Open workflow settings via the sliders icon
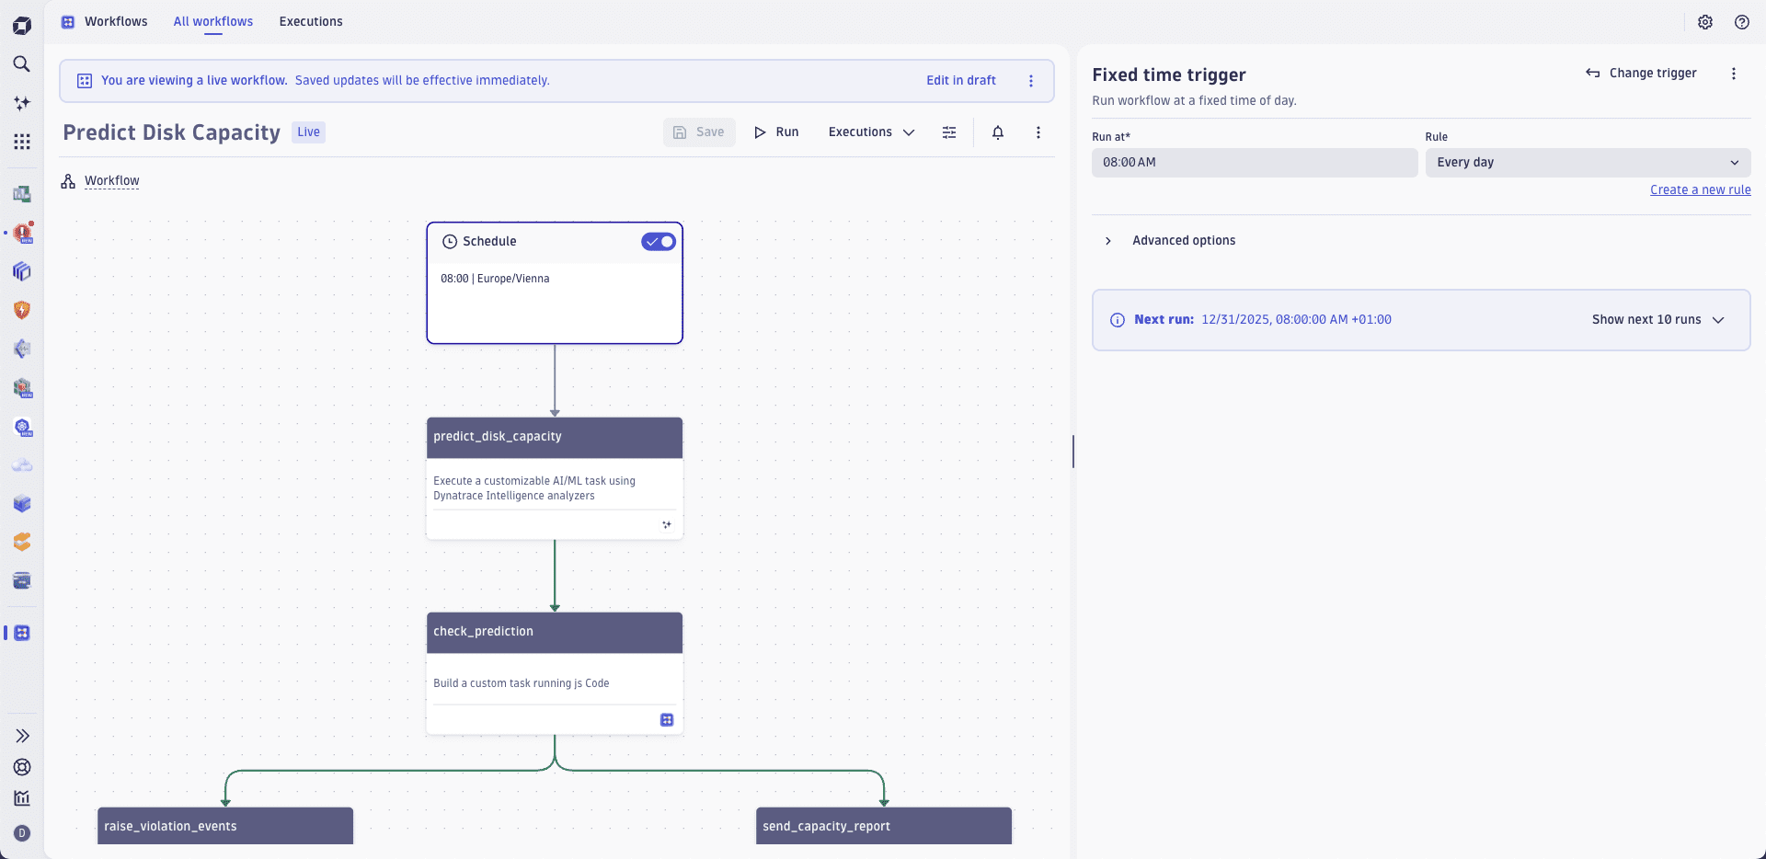Viewport: 1766px width, 859px height. (949, 132)
